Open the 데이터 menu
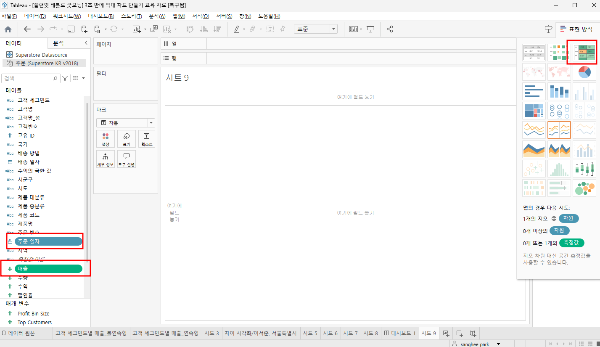Viewport: 600px width, 347px height. tap(35, 16)
